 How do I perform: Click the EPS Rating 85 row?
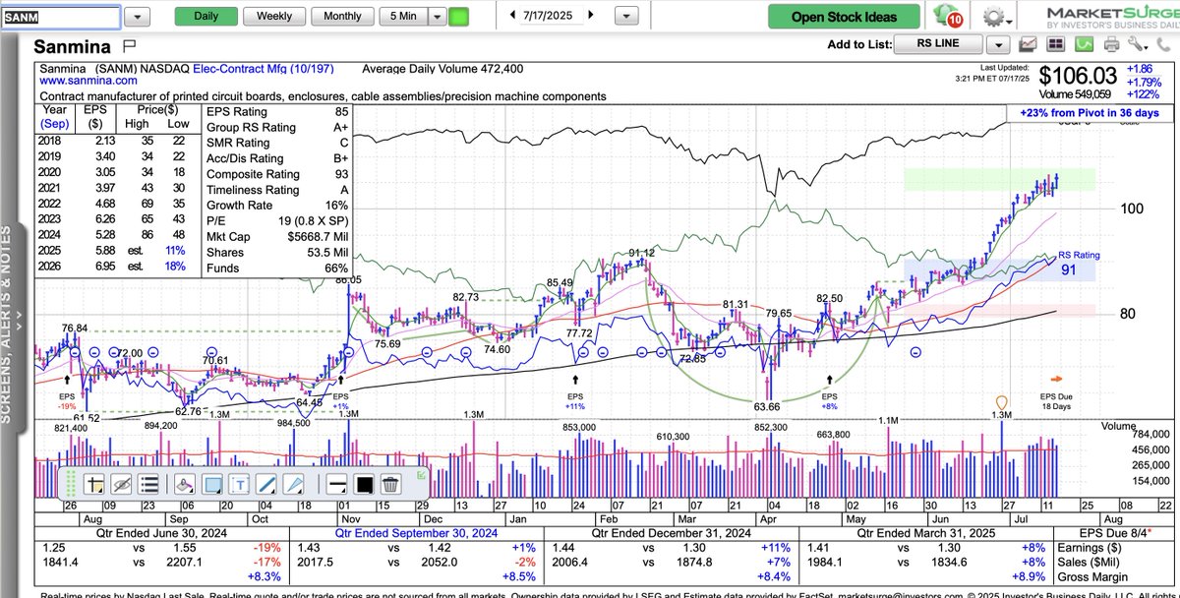275,111
